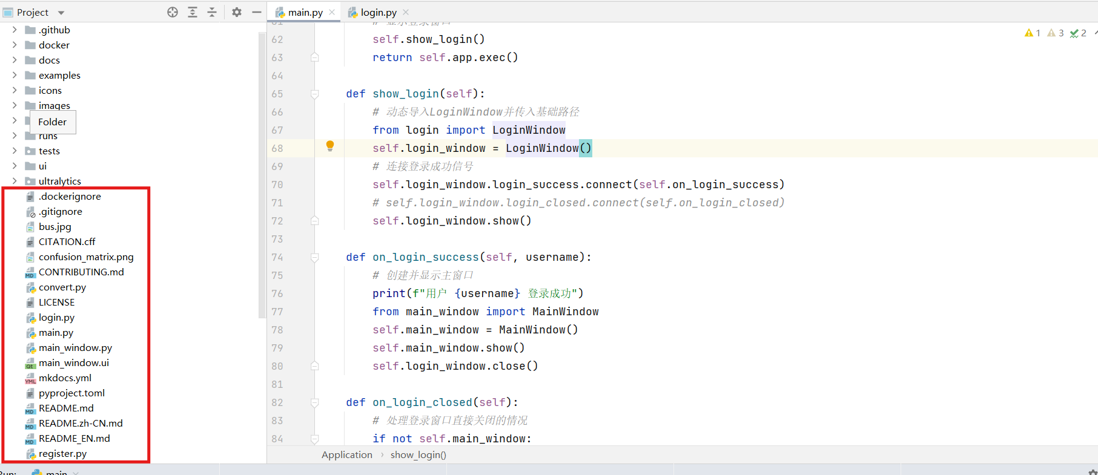Image resolution: width=1098 pixels, height=475 pixels.
Task: Select bus.jpg in the project tree
Action: tap(55, 226)
